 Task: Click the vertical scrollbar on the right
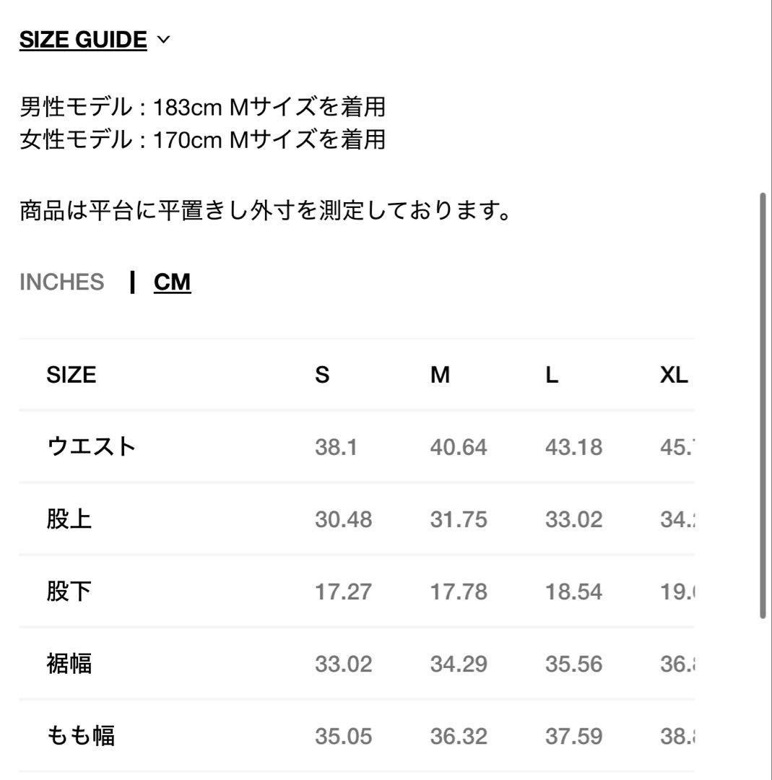tap(763, 404)
